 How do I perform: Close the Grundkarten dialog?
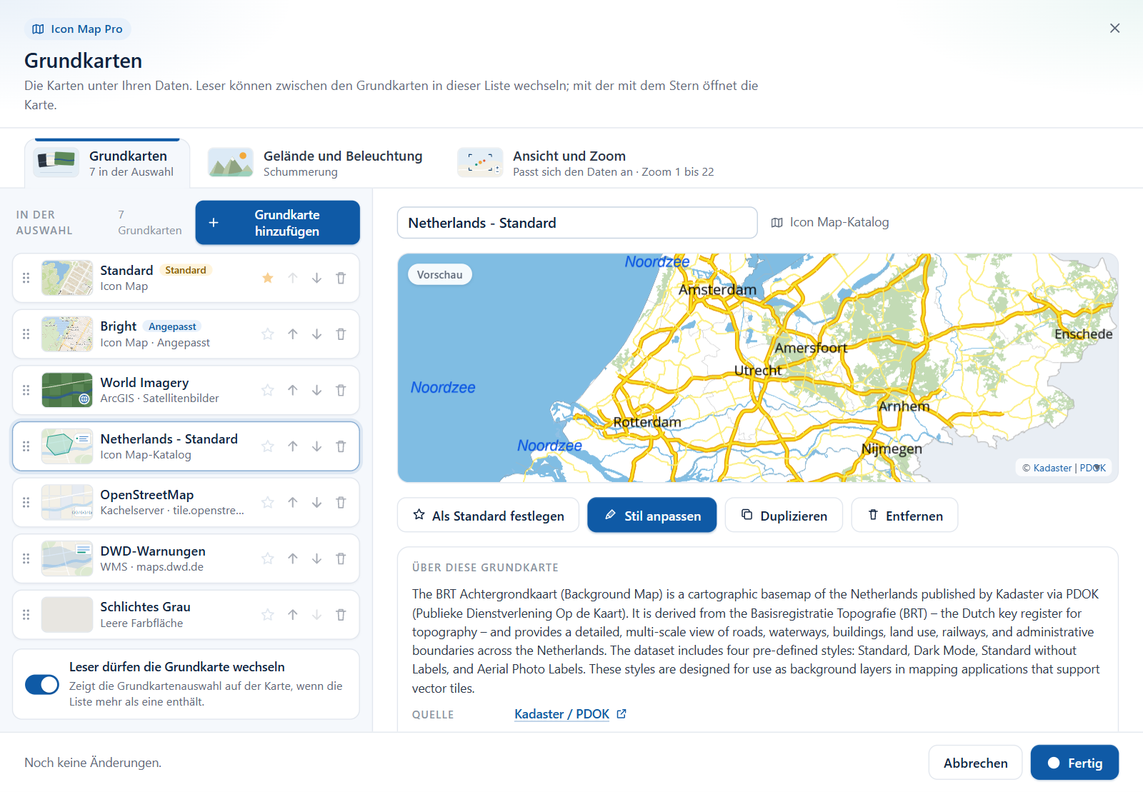[1114, 29]
